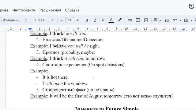
Task: Toggle italic formatting
Action: click(x=95, y=20)
